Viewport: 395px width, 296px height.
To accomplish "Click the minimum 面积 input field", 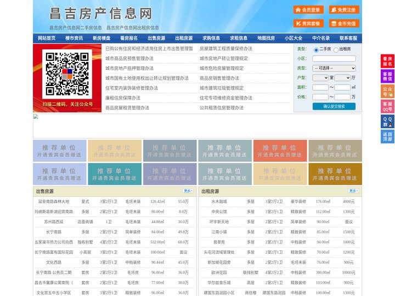I will 320,87.
